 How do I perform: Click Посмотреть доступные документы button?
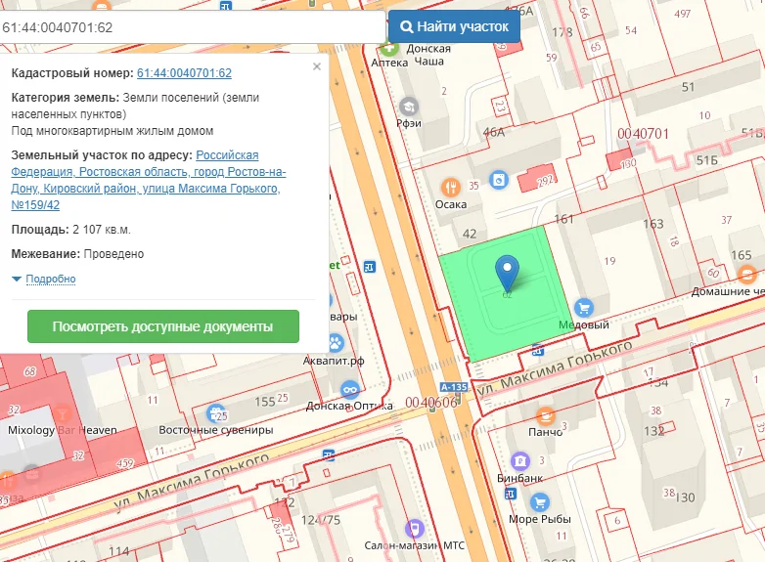[x=162, y=326]
